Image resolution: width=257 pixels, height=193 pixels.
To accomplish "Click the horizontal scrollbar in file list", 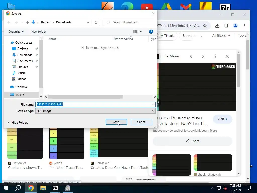I will point(86,97).
